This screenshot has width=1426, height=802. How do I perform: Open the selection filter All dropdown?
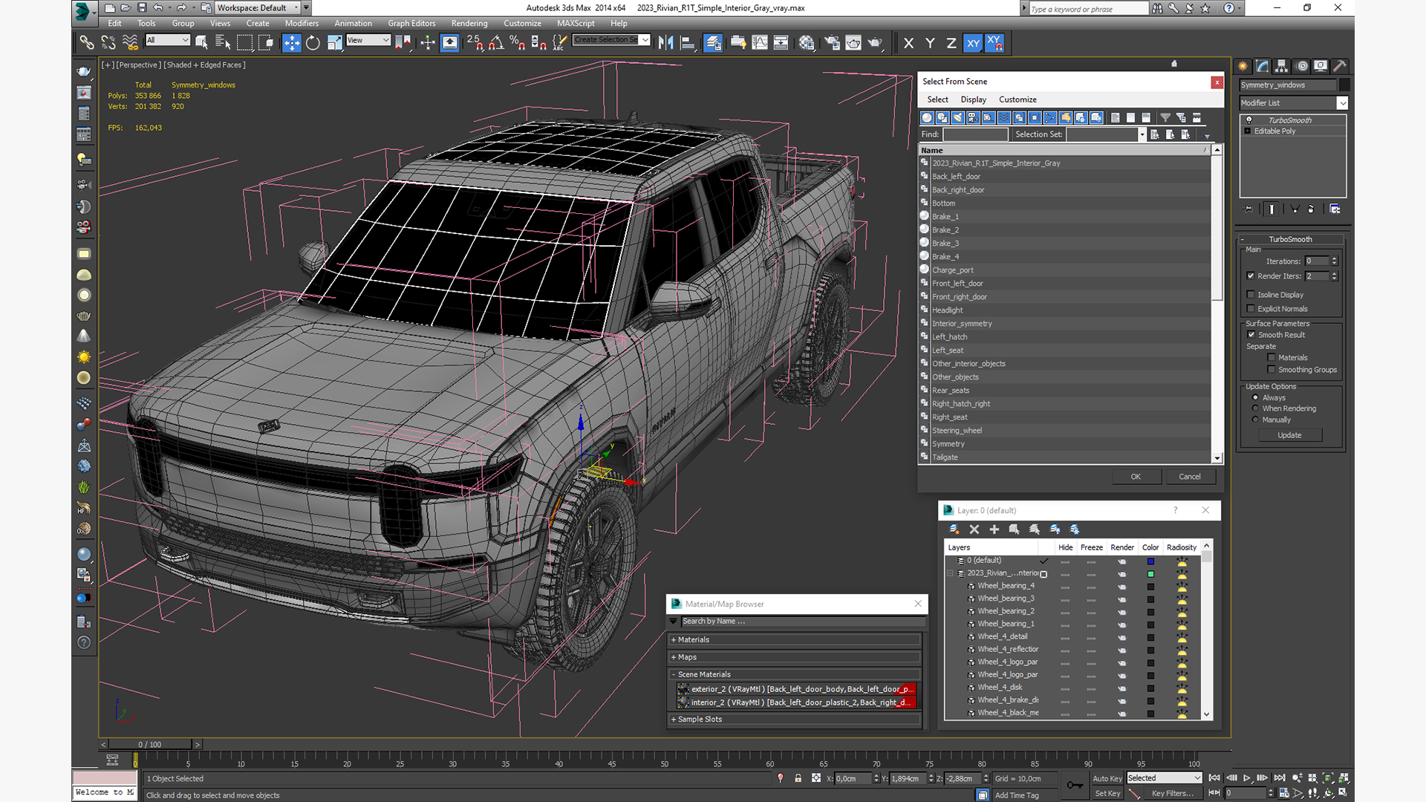pyautogui.click(x=168, y=40)
